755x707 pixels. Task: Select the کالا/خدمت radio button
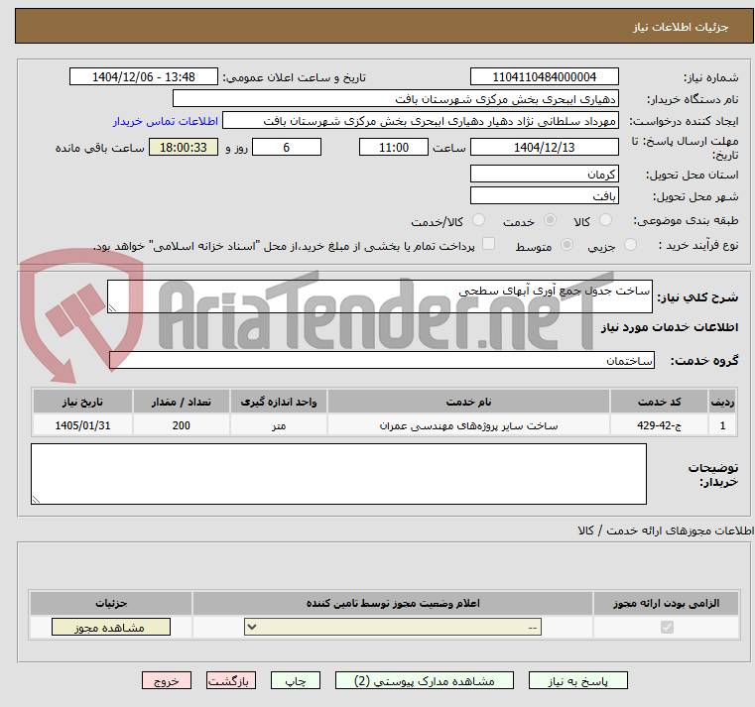(478, 220)
